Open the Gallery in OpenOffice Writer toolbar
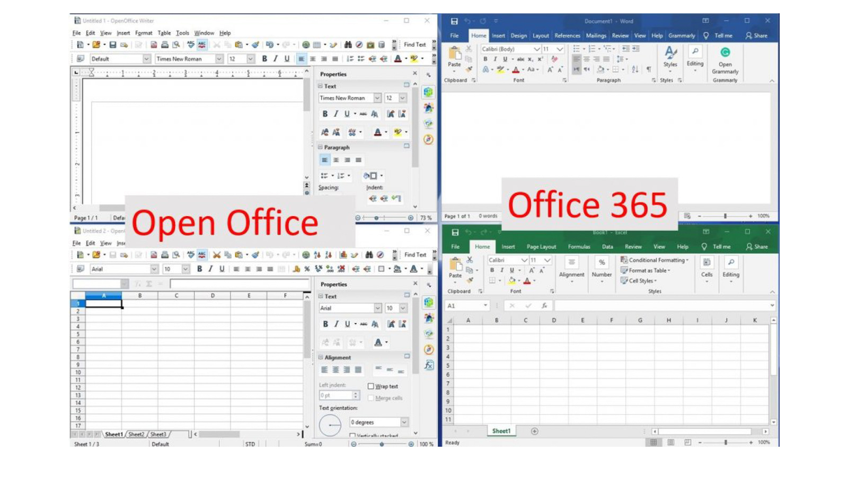 pos(370,45)
